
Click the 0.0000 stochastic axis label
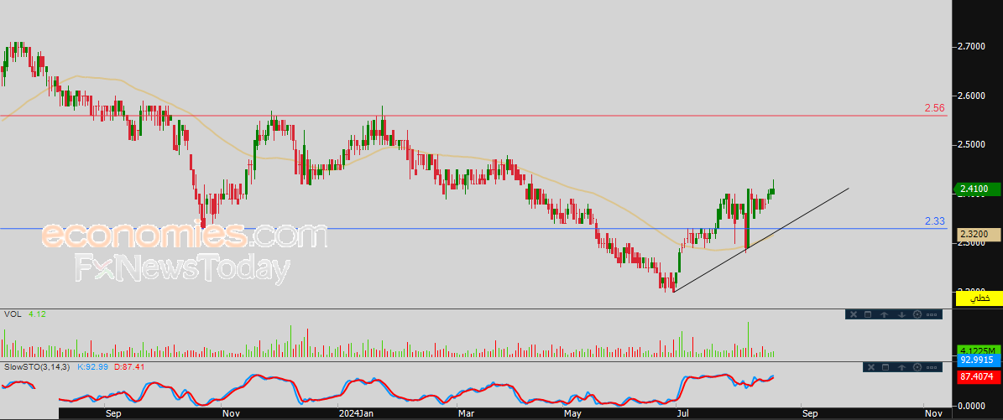tap(971, 406)
